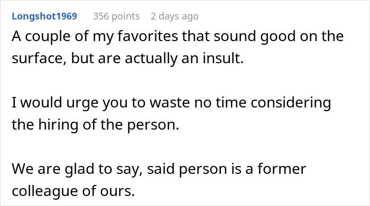Click the word 'surface' in the comment
370x206 pixels.
[x=38, y=58]
